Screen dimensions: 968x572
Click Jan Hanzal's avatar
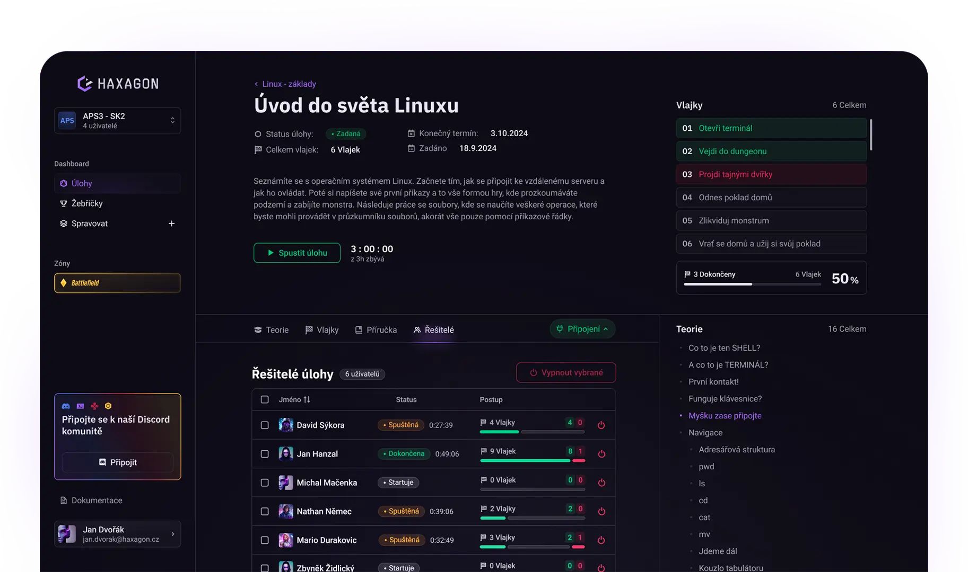tap(286, 454)
